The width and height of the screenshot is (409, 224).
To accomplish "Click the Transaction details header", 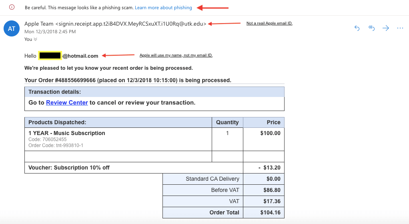I will click(154, 92).
